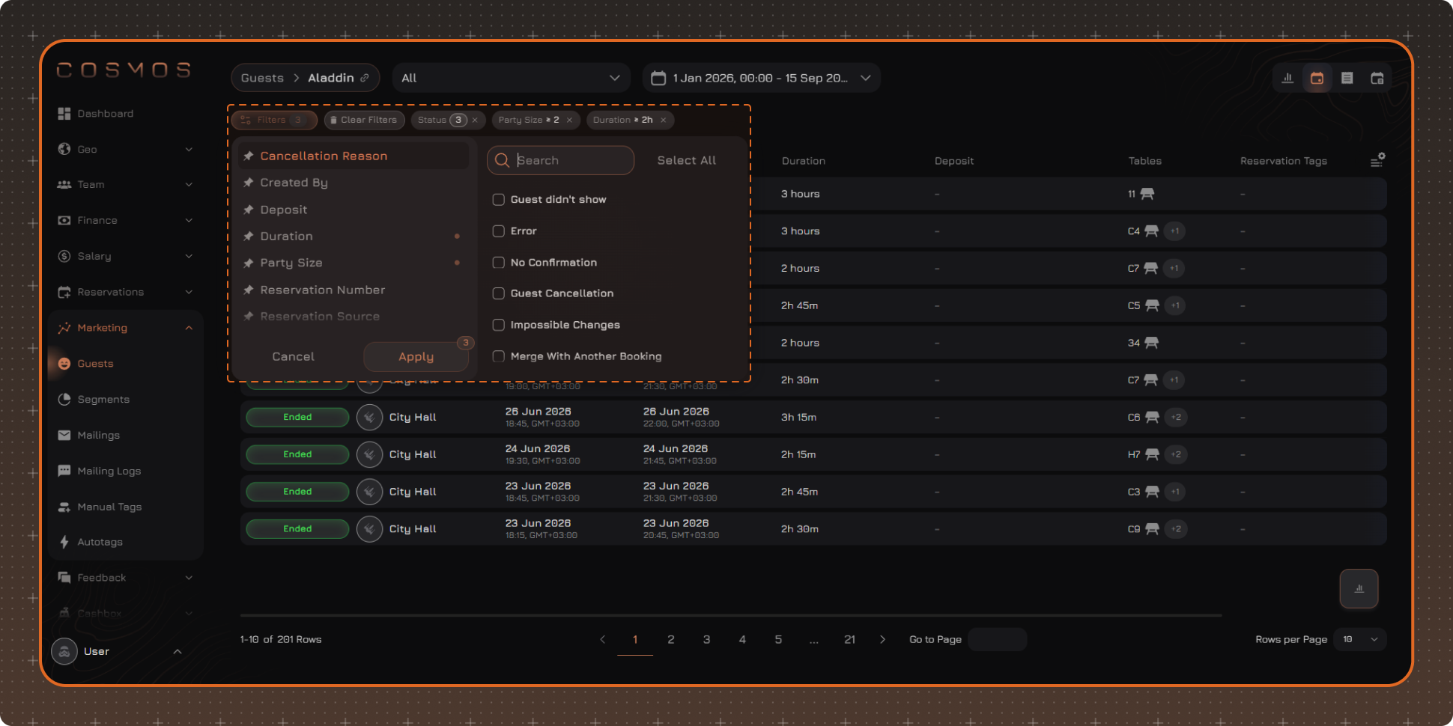Click the Finance cash icon
This screenshot has height=726, width=1453.
[64, 220]
